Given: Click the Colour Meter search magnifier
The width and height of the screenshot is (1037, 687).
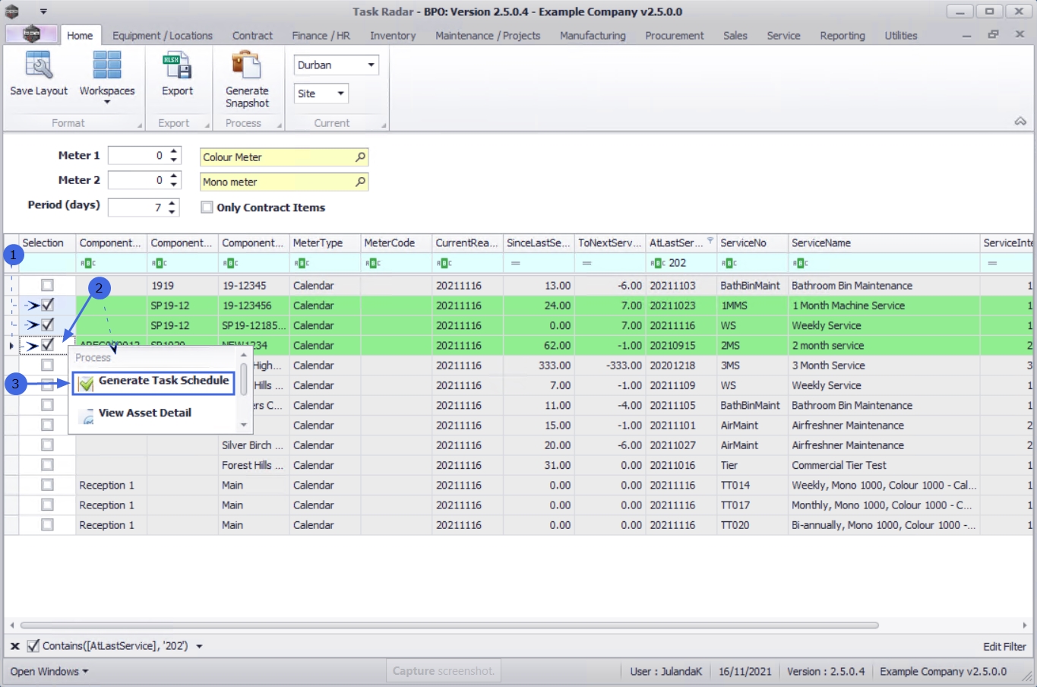Looking at the screenshot, I should pyautogui.click(x=360, y=157).
